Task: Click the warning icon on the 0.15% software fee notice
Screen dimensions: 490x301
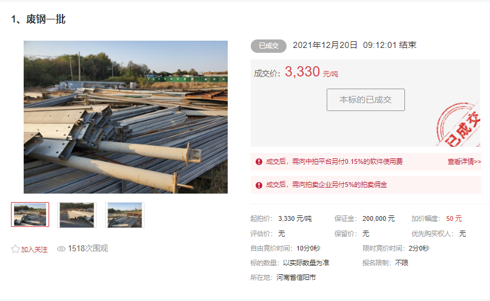Action: pyautogui.click(x=259, y=162)
